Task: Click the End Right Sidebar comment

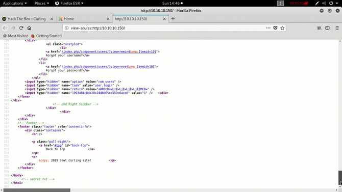Action: point(76,104)
